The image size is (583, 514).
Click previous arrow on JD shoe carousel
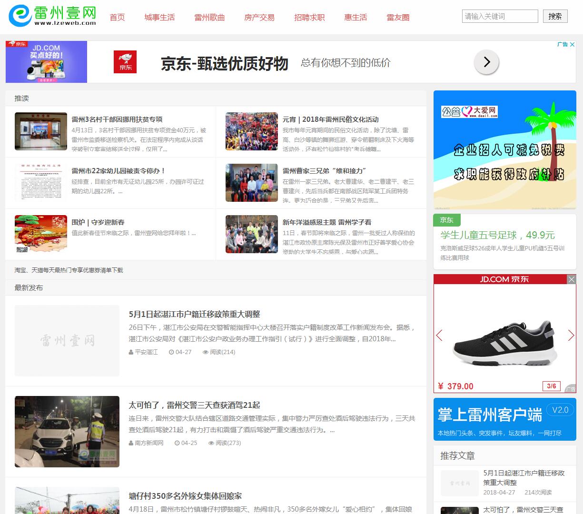(x=439, y=336)
